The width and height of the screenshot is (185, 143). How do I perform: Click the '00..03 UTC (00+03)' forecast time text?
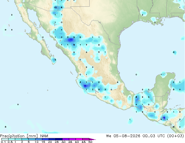coord(163,136)
